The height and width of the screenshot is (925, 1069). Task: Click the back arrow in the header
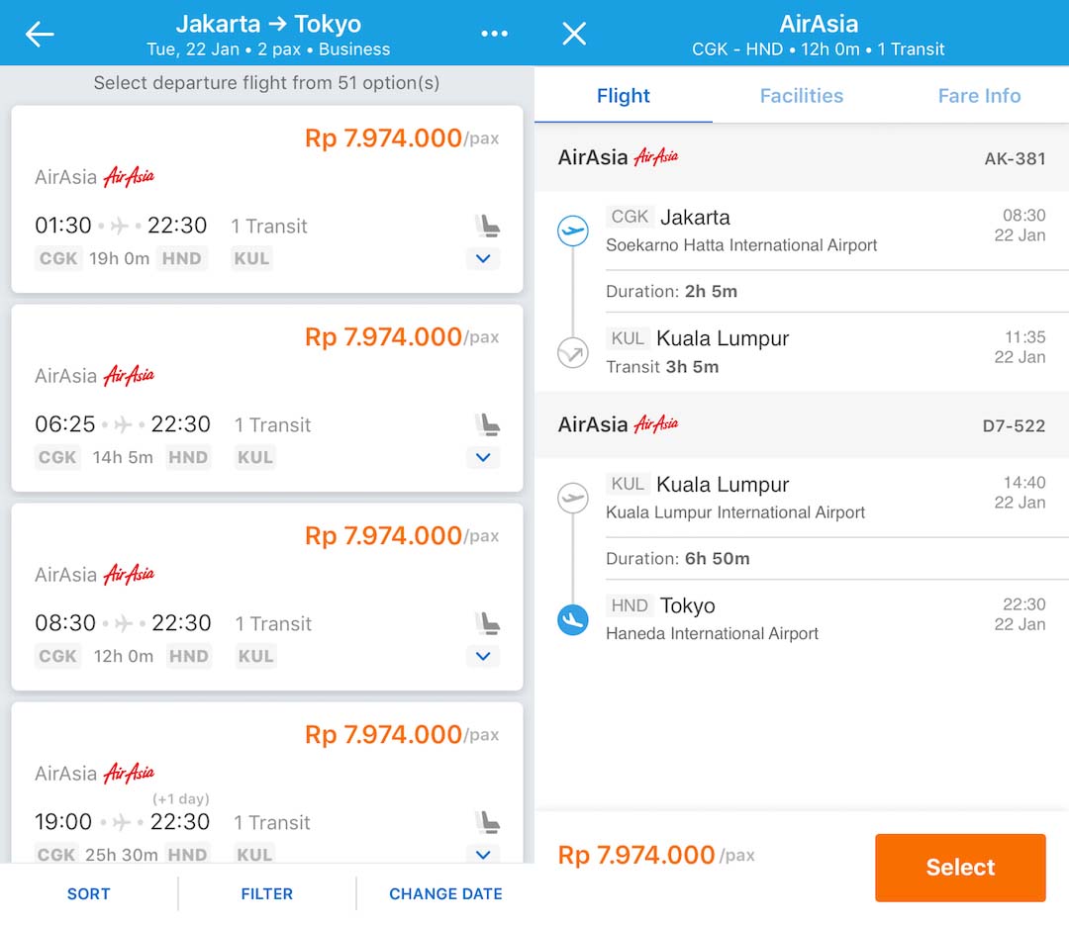coord(40,33)
